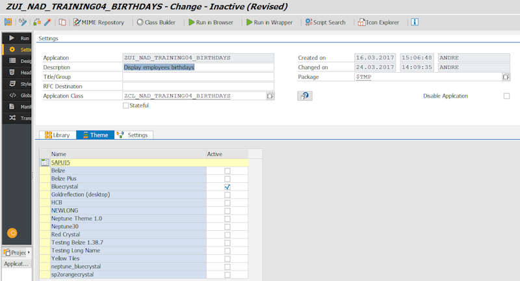Image resolution: width=520 pixels, height=281 pixels.
Task: Open value help for the Package field
Action: [506, 77]
